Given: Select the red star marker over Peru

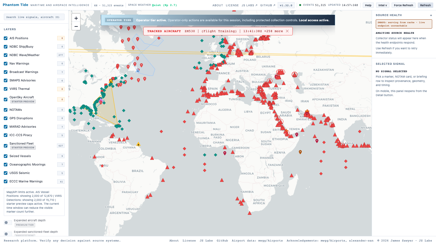Looking at the screenshot, I should point(102,166).
